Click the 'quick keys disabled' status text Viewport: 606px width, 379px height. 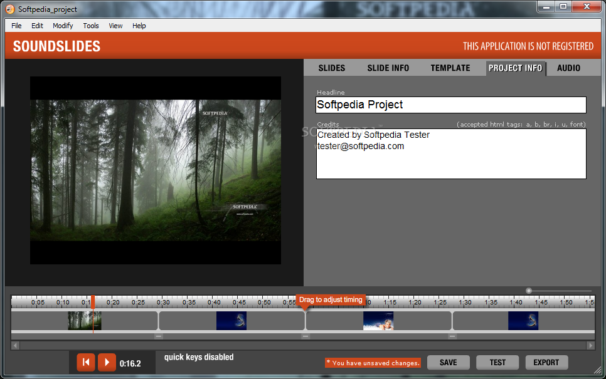pyautogui.click(x=199, y=357)
